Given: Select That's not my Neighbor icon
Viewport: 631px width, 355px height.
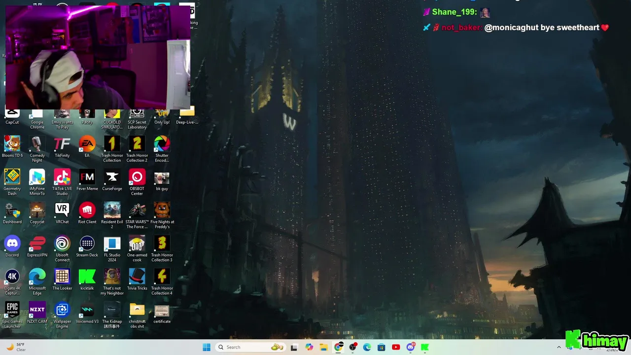Looking at the screenshot, I should [x=112, y=282].
